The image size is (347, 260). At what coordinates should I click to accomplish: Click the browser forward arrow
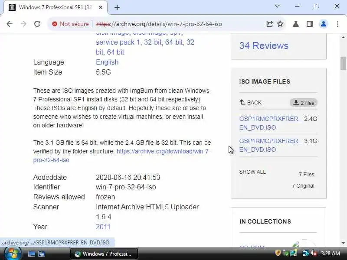coord(23,24)
